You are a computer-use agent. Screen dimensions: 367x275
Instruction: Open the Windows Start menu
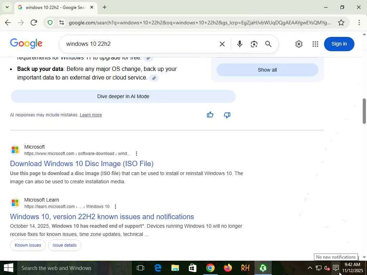pos(9,268)
